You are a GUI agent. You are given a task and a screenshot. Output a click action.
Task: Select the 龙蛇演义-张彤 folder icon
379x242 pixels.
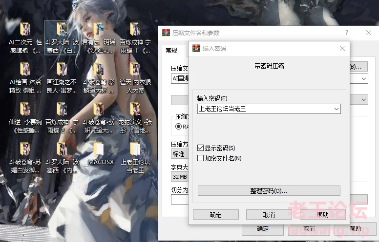click(135, 109)
